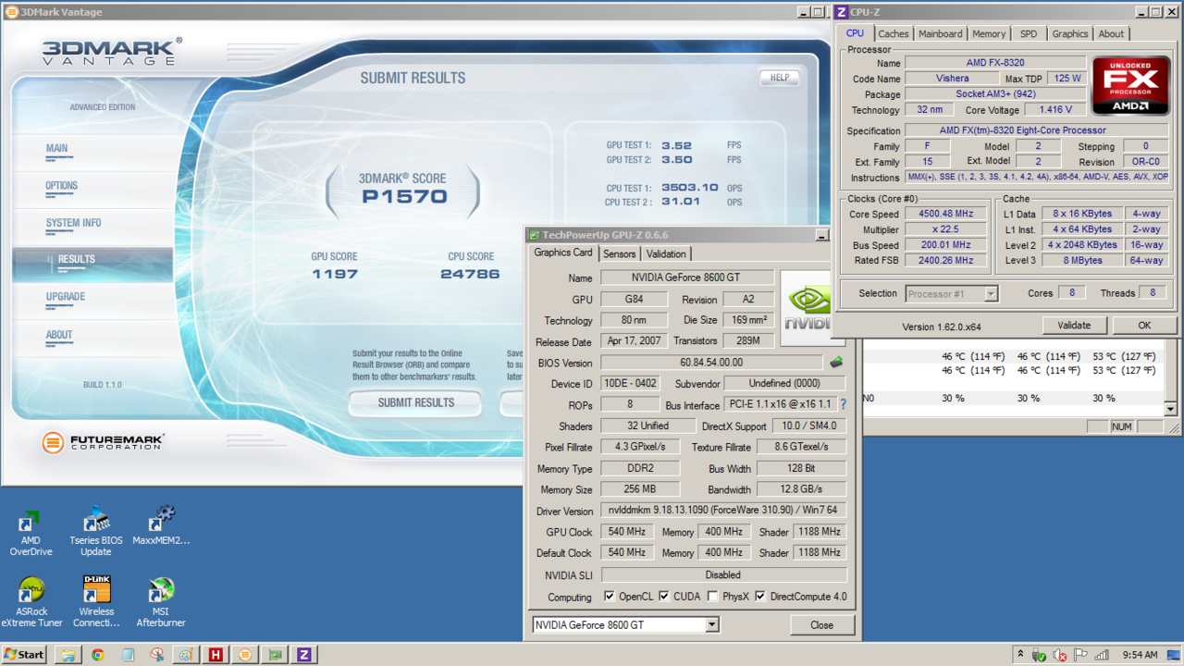Open the Paint taskbar icon
This screenshot has height=666, width=1184.
tap(186, 654)
